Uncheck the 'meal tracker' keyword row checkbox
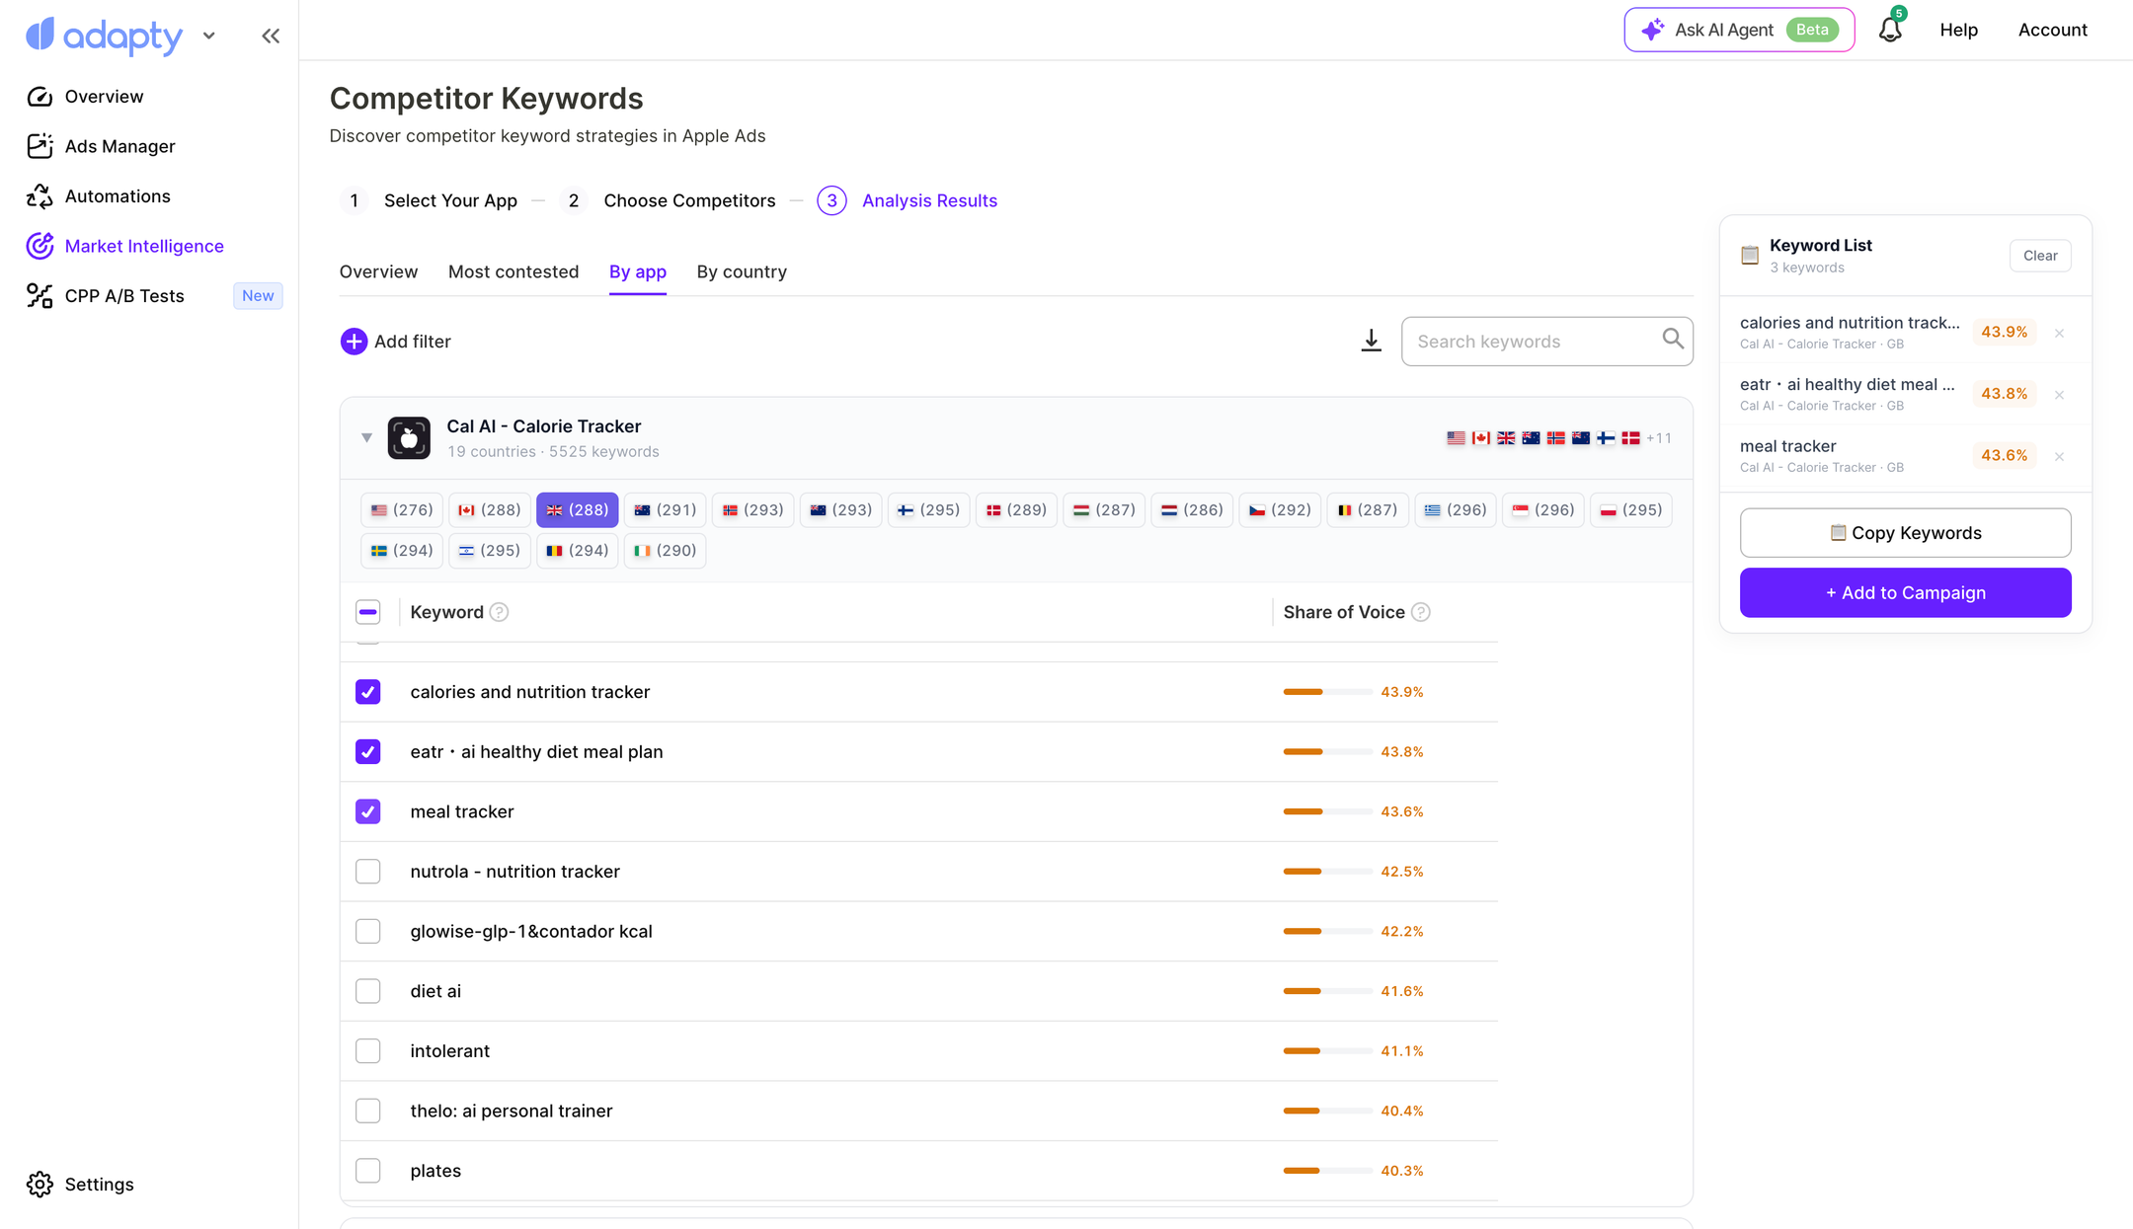Viewport: 2133px width, 1229px height. click(368, 811)
